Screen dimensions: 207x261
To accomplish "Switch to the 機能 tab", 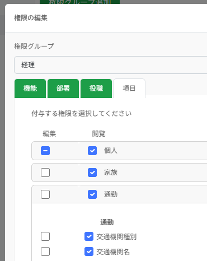I will [30, 88].
